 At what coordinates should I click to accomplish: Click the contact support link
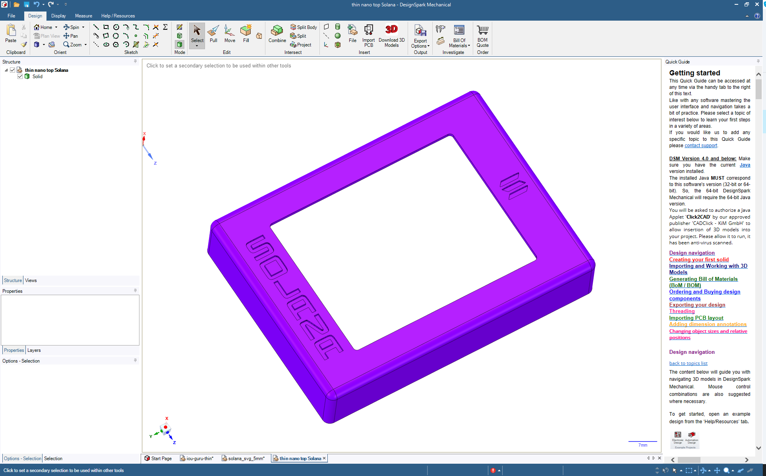click(700, 146)
